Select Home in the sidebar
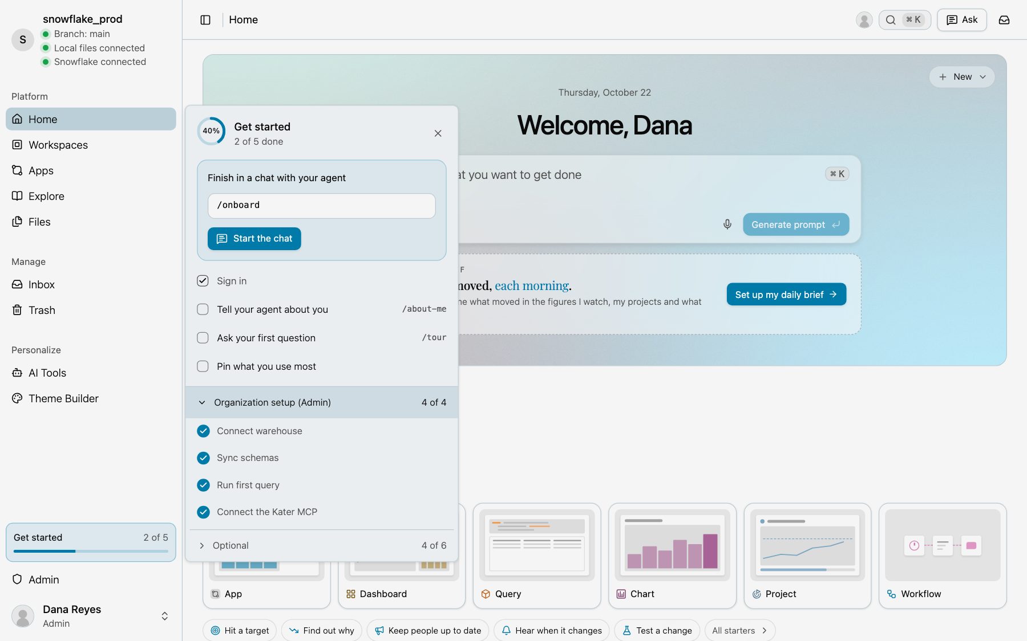This screenshot has height=641, width=1027. (x=91, y=119)
